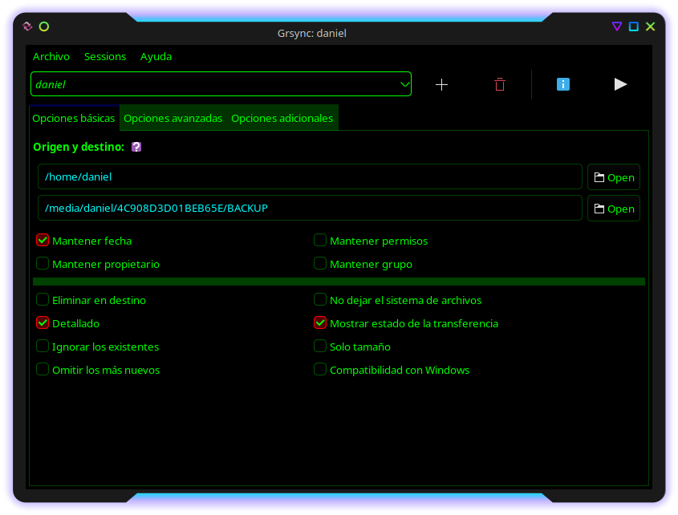Switch to Opciones avanzadas tab
The height and width of the screenshot is (515, 678).
coord(173,118)
